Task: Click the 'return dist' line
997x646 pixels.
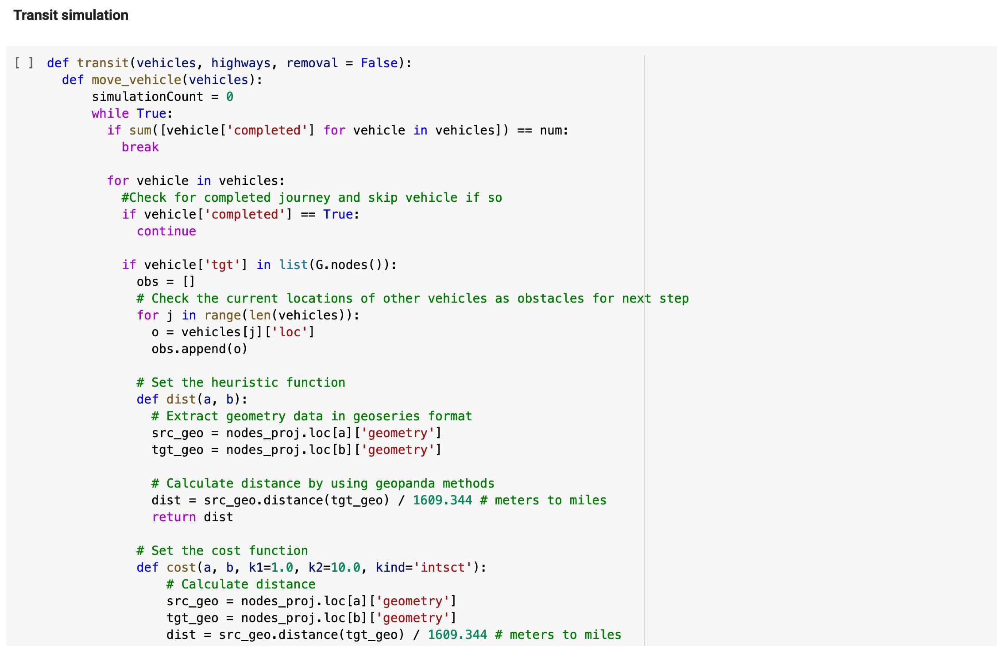Action: (192, 517)
